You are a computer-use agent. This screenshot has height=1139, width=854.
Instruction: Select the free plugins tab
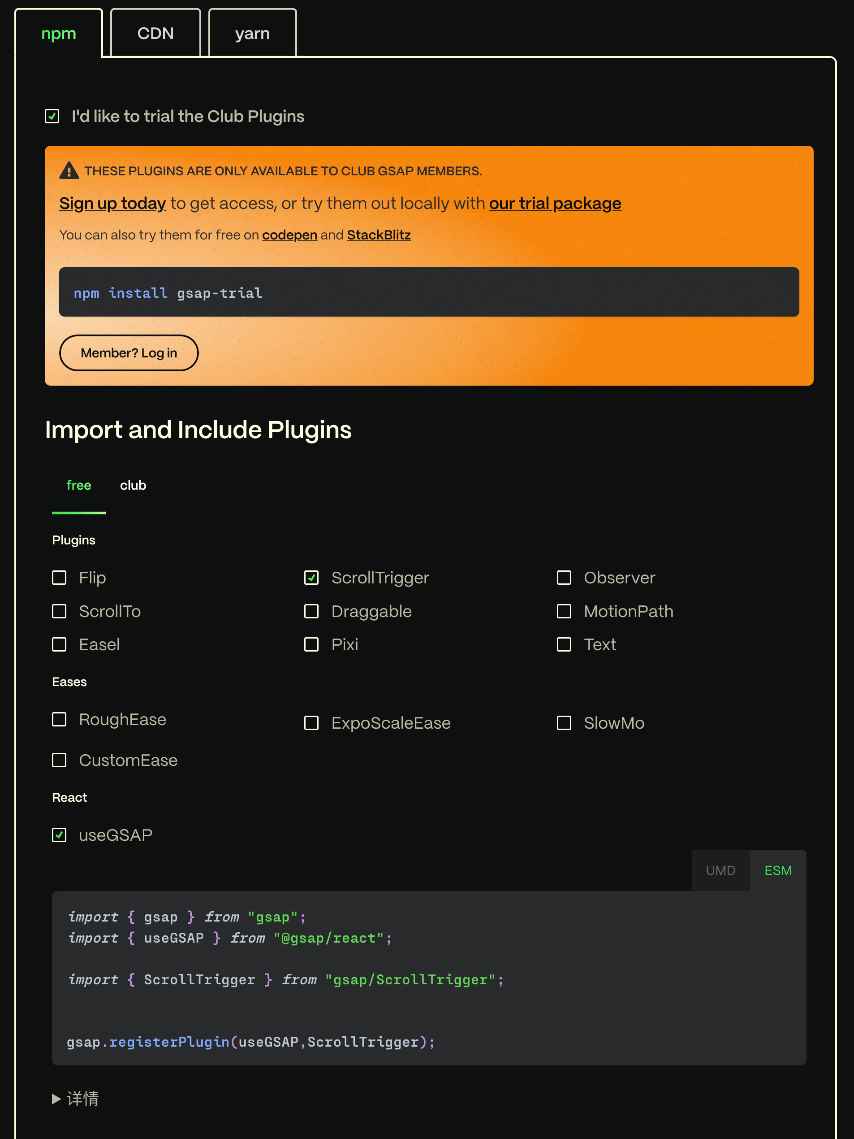point(79,485)
